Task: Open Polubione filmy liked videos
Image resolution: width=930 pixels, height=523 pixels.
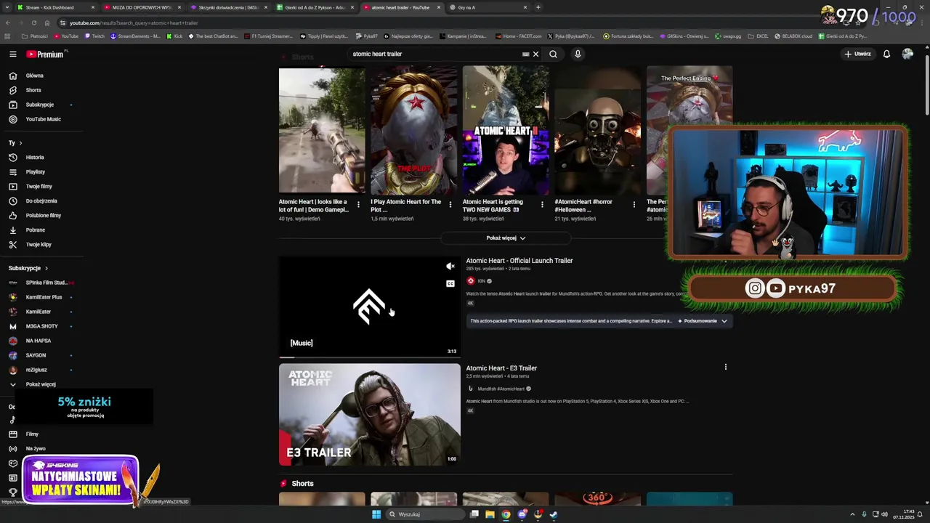Action: pos(44,215)
